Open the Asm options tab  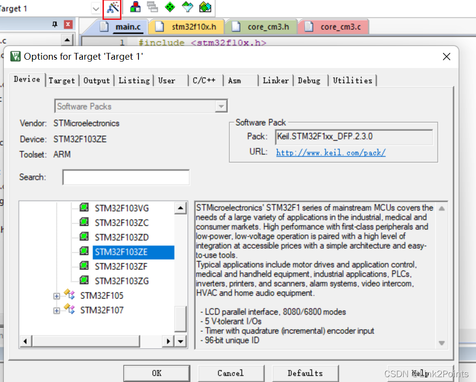(x=241, y=81)
